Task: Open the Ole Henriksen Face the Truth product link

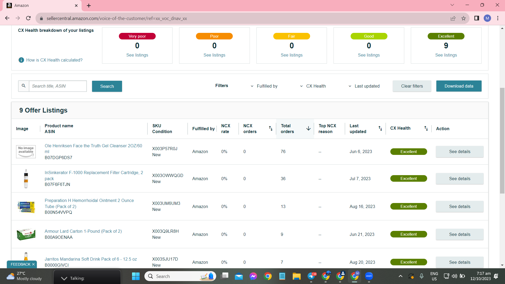Action: [x=93, y=149]
